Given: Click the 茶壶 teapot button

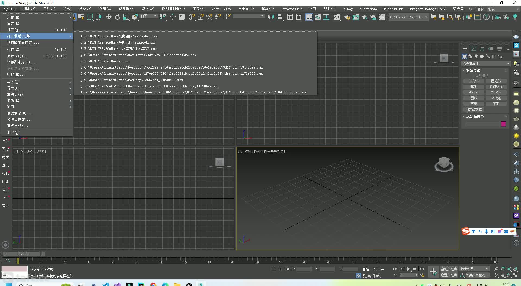Looking at the screenshot, I should pos(474,104).
